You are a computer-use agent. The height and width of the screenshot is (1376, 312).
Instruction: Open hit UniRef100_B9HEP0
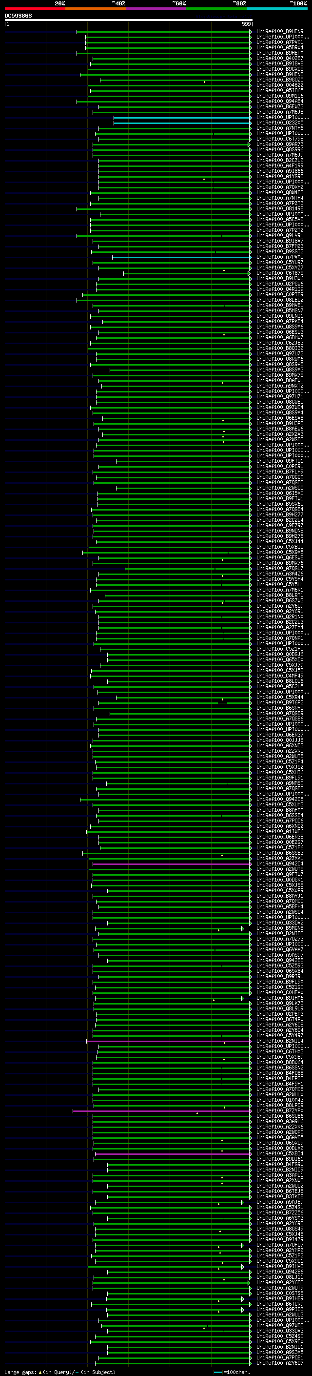pos(279,53)
